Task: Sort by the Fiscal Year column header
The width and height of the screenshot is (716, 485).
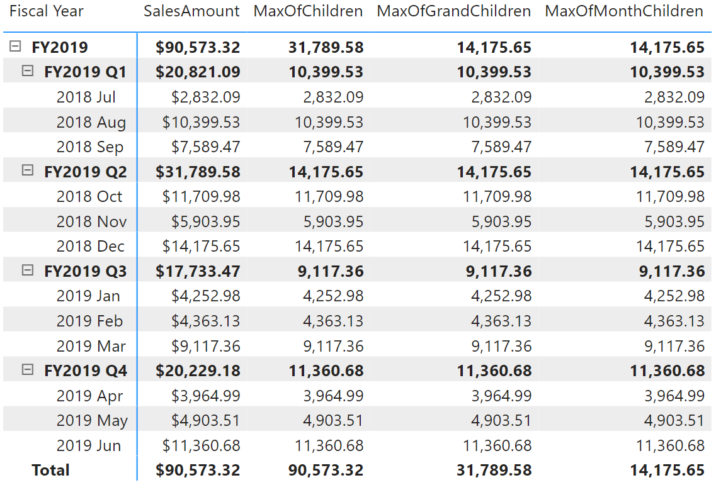Action: coord(47,11)
